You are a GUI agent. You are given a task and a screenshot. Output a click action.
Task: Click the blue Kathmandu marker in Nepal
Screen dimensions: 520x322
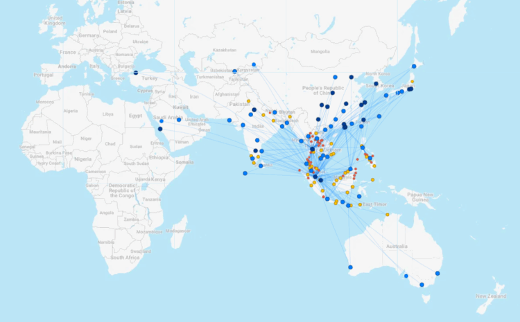[x=275, y=112]
